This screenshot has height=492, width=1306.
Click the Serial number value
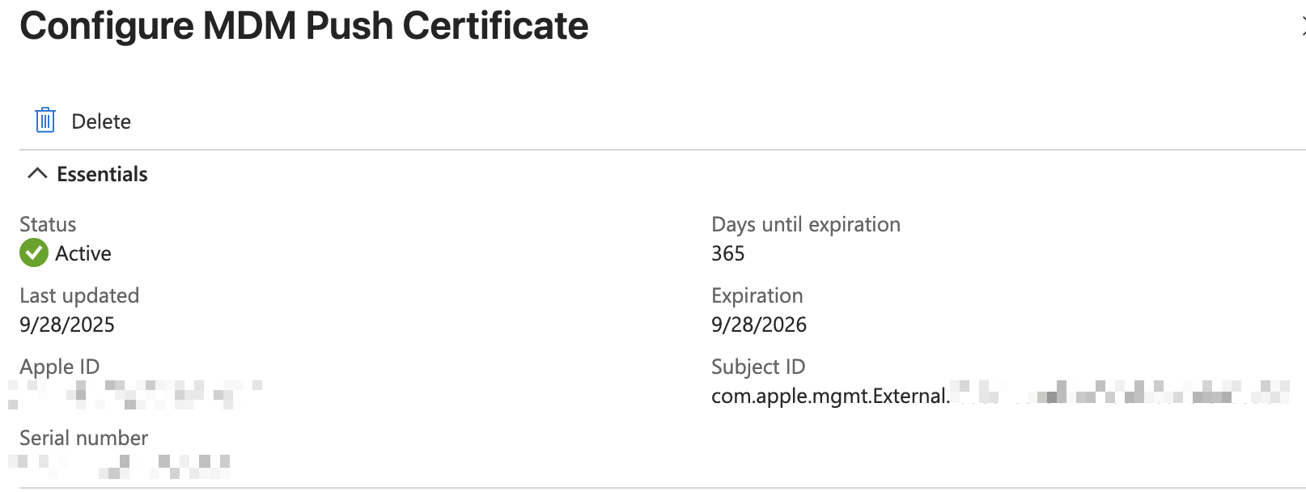tap(121, 467)
